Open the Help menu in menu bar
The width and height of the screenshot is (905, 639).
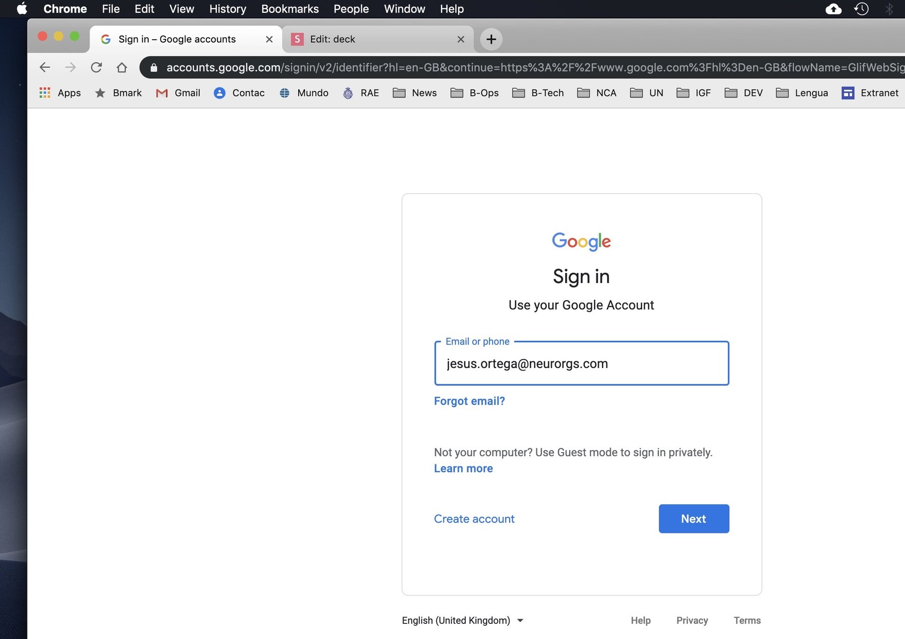click(452, 9)
